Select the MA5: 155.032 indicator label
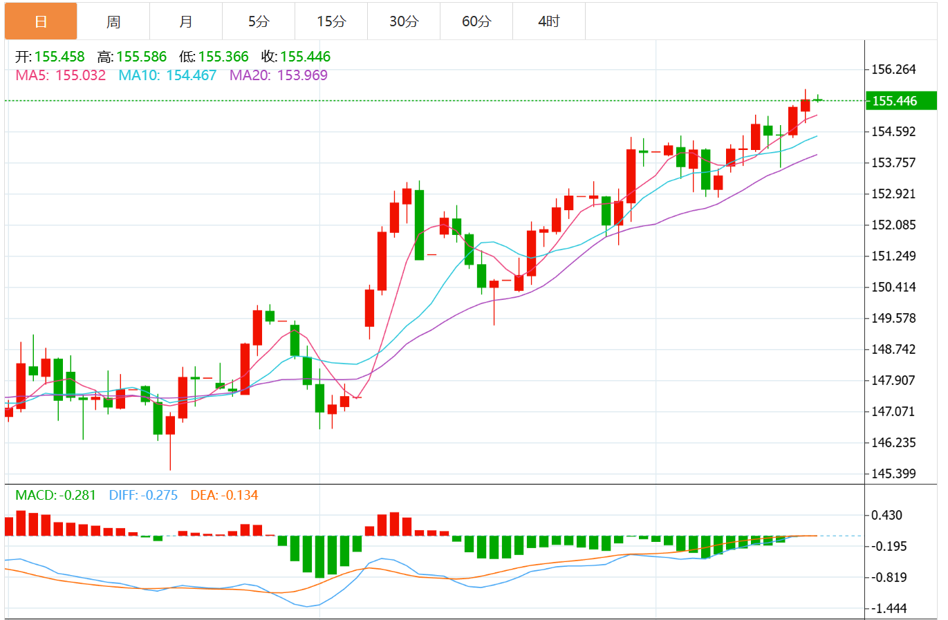The width and height of the screenshot is (948, 620). click(x=61, y=75)
